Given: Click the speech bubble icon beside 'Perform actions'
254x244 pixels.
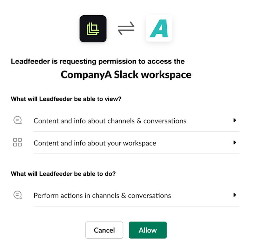Looking at the screenshot, I should tap(17, 195).
